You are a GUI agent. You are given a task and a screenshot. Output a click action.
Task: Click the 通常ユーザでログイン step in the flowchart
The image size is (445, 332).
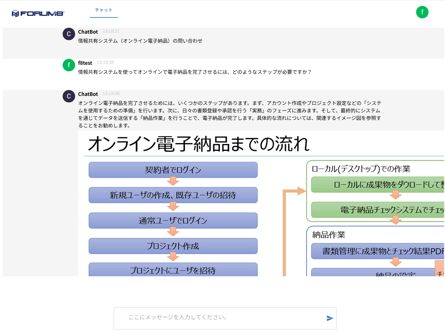pos(173,221)
